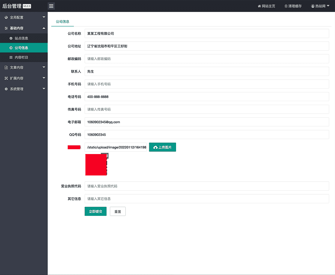Image resolution: width=335 pixels, height=275 pixels.
Task: Open 站点信息 in the sidebar
Action: pyautogui.click(x=24, y=38)
